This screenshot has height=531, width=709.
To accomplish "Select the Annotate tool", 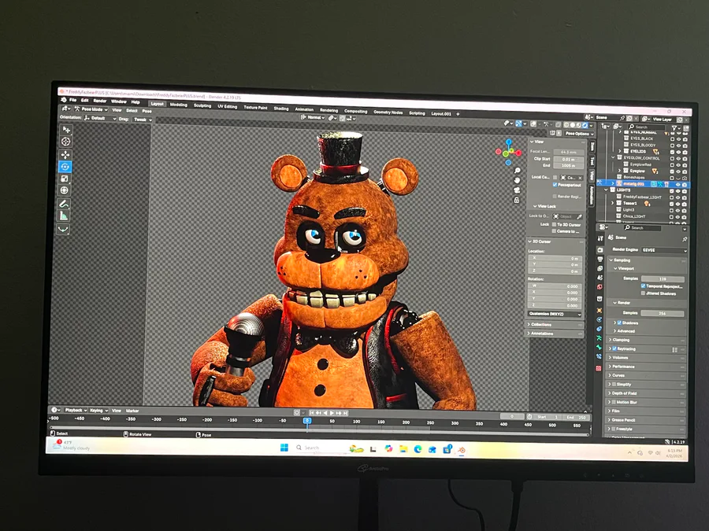I will coord(65,204).
